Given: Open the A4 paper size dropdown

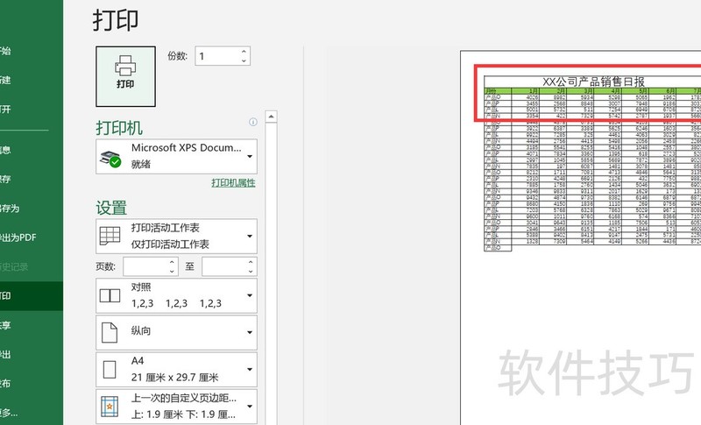Looking at the screenshot, I should click(177, 370).
